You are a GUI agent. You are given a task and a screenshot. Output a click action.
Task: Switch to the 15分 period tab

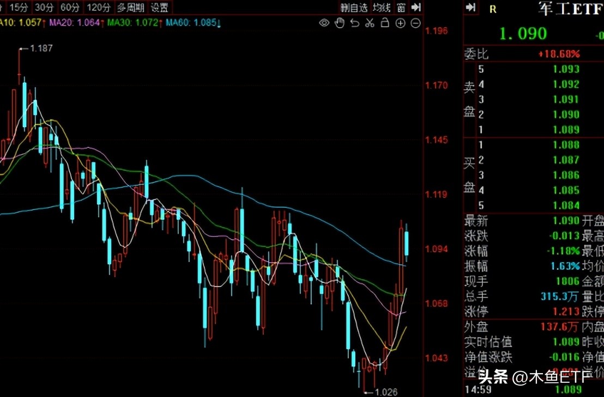pos(17,8)
